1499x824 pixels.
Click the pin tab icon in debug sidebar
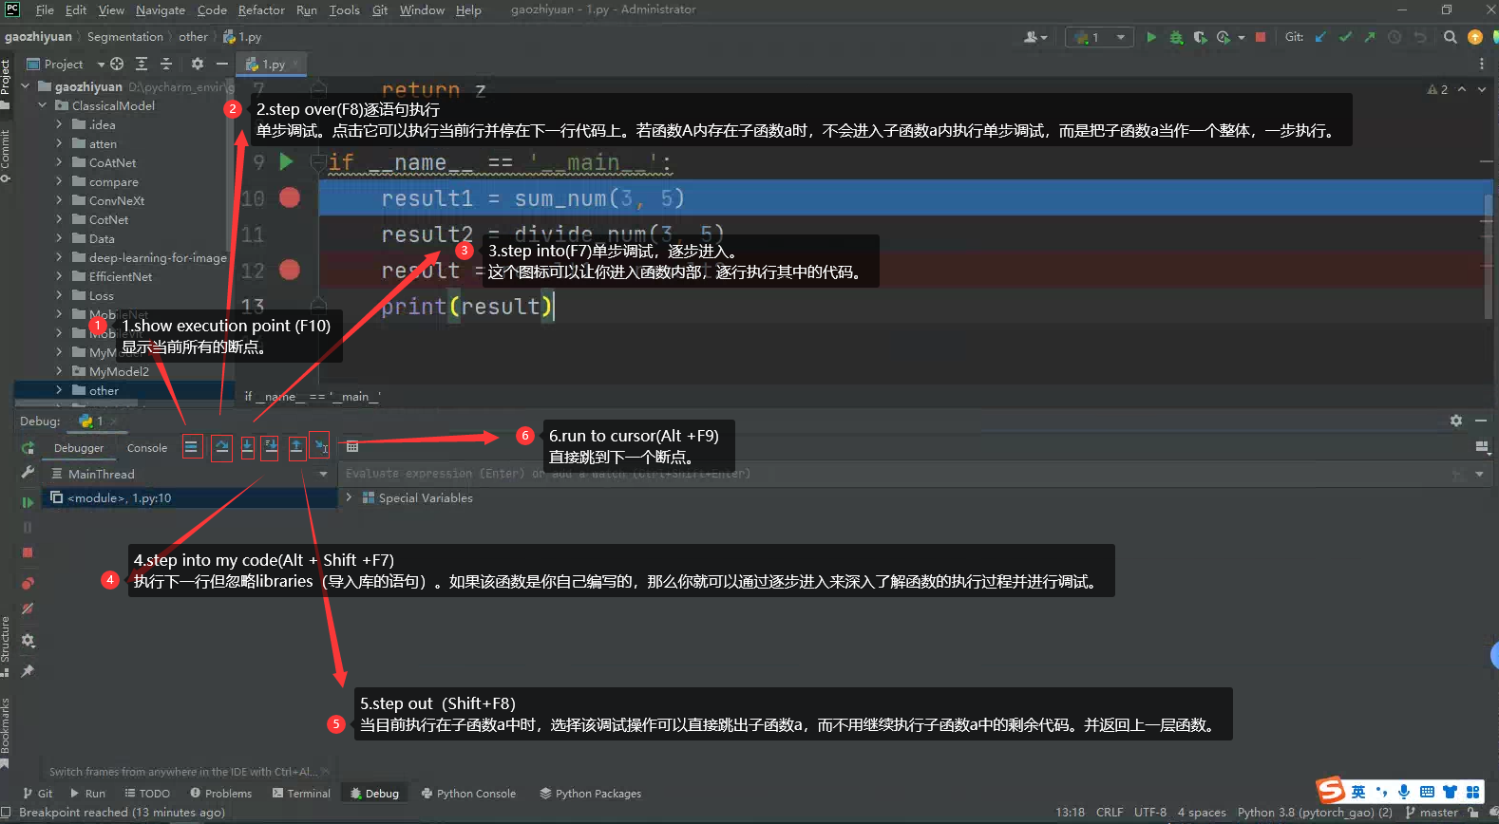click(x=28, y=671)
